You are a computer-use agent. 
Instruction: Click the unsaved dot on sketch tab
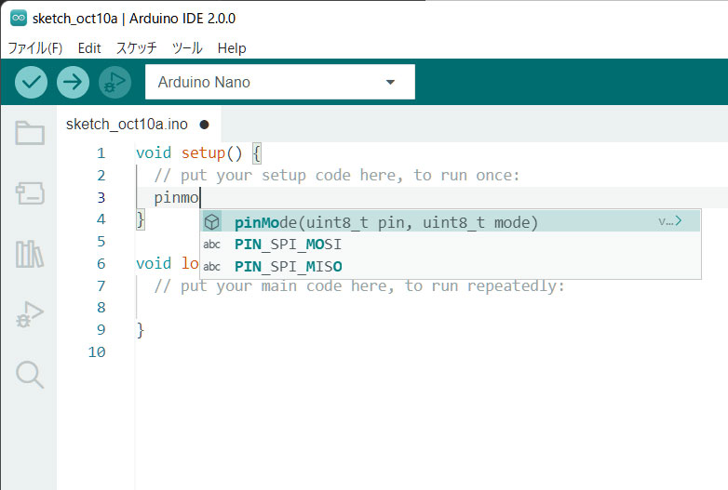(204, 125)
